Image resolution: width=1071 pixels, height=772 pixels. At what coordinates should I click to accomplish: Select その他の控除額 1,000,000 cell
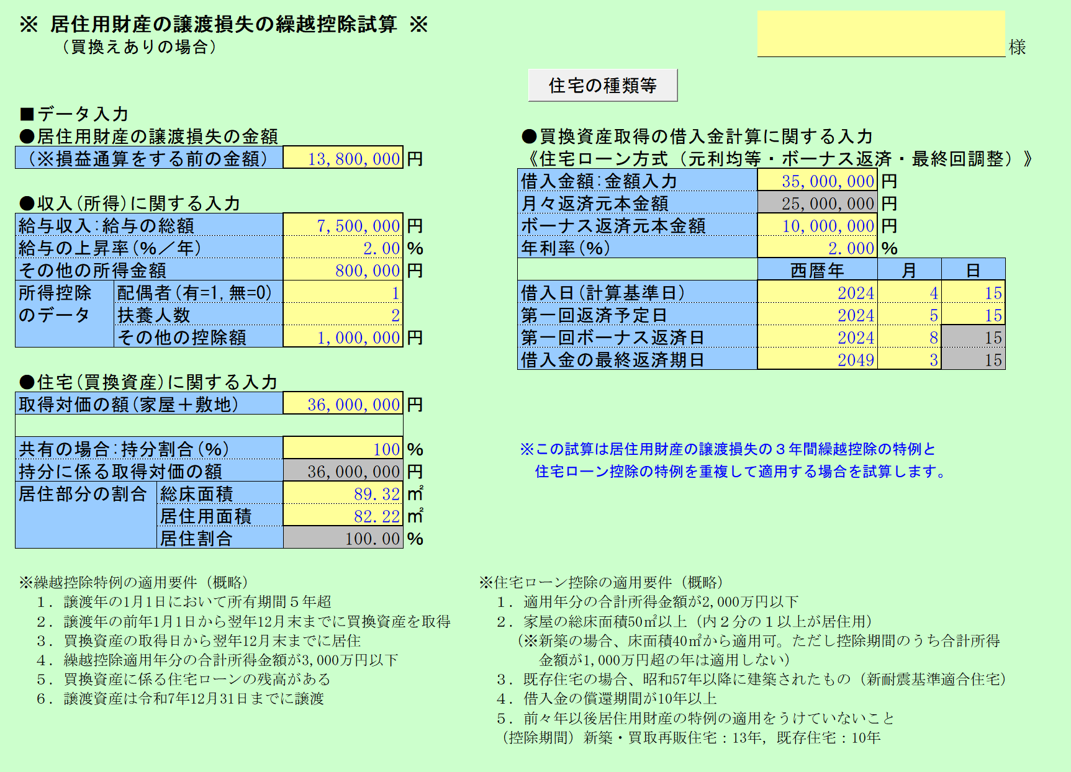(343, 337)
